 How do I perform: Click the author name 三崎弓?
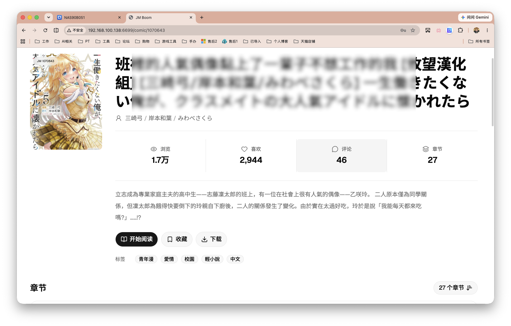(x=134, y=118)
